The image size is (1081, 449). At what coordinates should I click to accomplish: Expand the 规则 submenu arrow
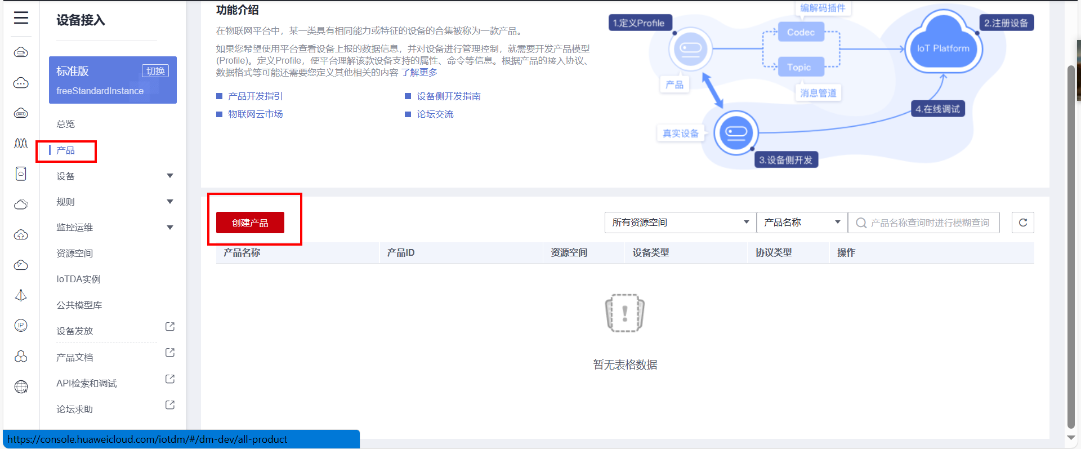pos(170,202)
